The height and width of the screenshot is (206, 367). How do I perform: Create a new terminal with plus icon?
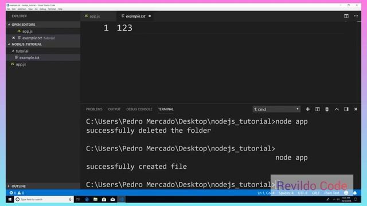click(307, 109)
